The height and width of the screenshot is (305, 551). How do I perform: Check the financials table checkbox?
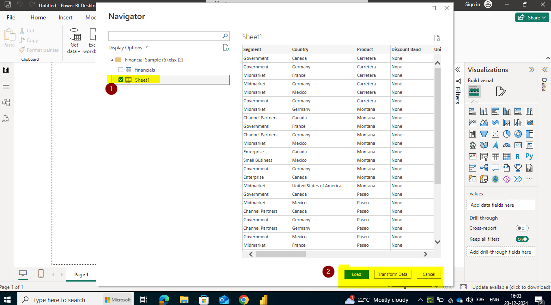(x=121, y=70)
